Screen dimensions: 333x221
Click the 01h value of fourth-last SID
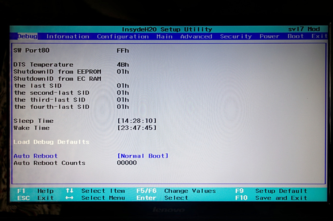(x=123, y=107)
